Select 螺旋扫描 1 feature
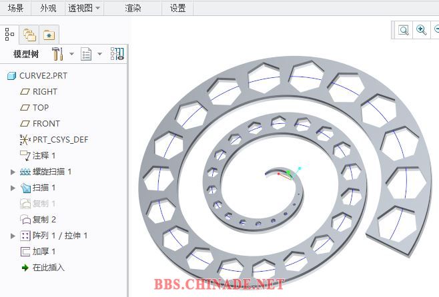The width and height of the screenshot is (439, 297). [x=52, y=172]
